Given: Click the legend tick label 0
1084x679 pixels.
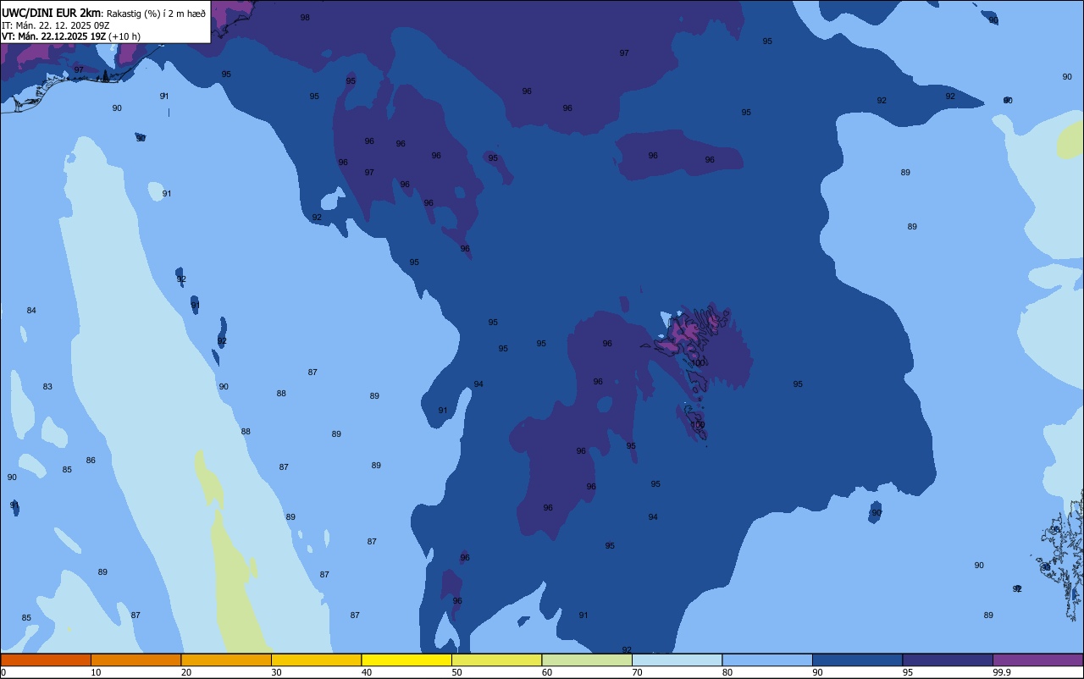Looking at the screenshot, I should pyautogui.click(x=3, y=672).
